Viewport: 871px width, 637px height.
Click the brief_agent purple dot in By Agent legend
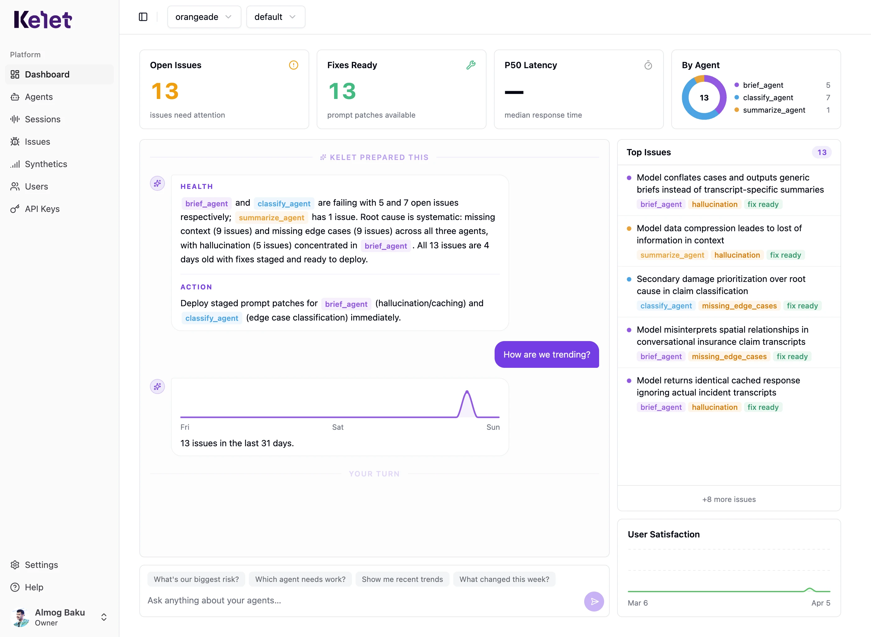(x=737, y=85)
